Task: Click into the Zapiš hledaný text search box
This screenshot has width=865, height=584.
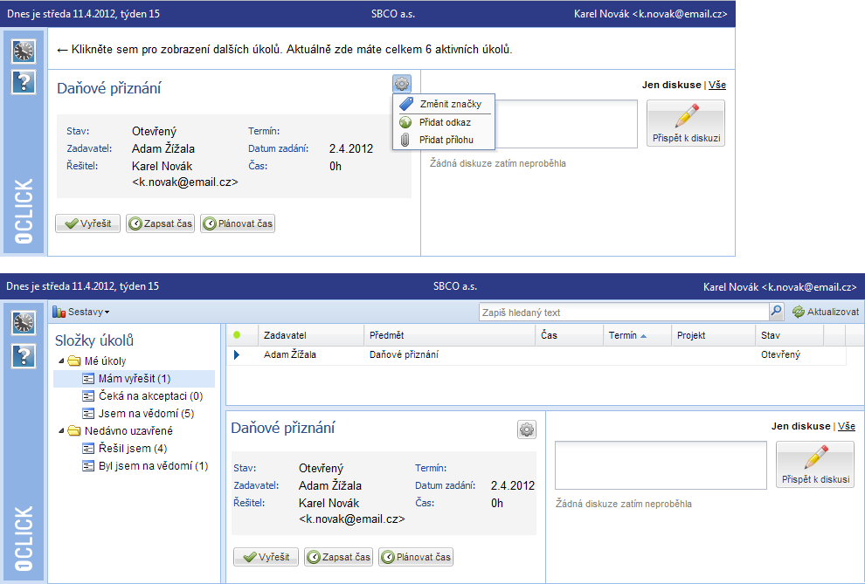Action: tap(623, 312)
